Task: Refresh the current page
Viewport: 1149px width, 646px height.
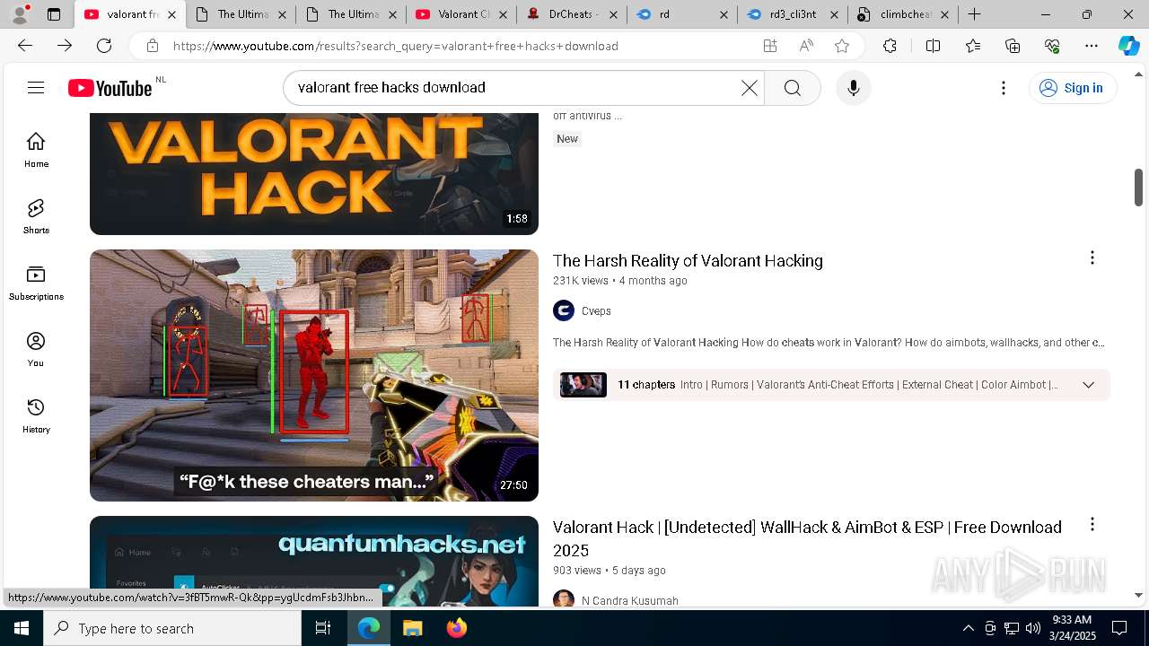Action: pos(104,46)
